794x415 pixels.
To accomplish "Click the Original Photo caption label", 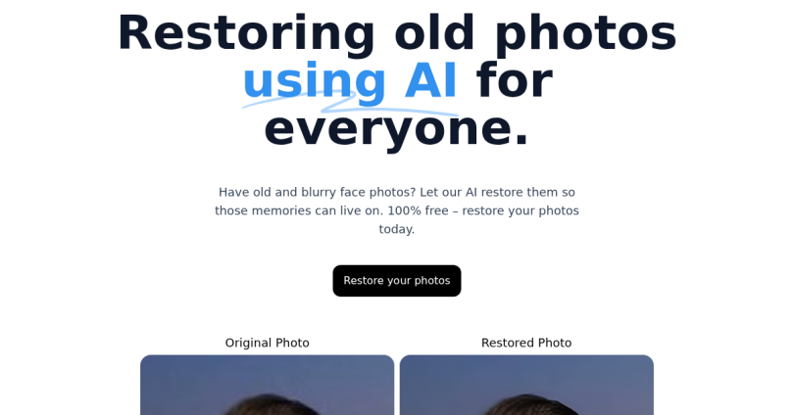I will click(x=267, y=343).
